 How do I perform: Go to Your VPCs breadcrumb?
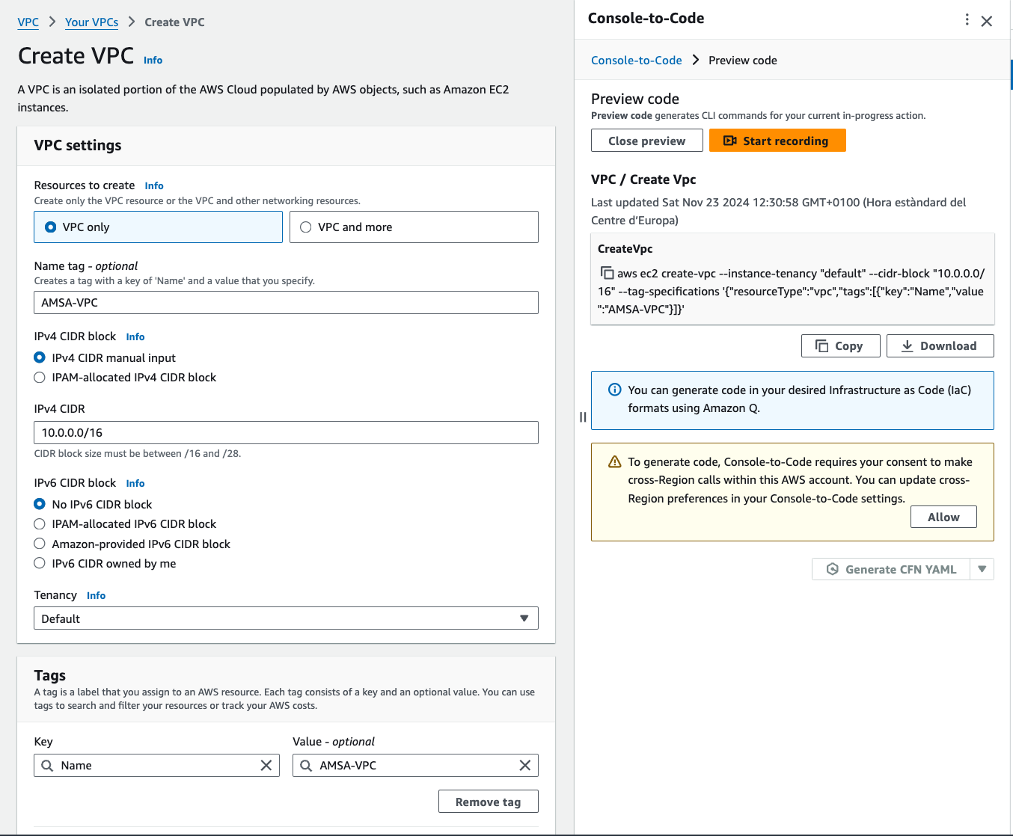[x=91, y=22]
